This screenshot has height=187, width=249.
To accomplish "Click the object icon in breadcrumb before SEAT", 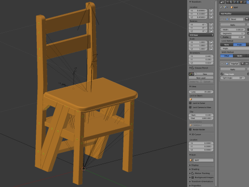I will [x=232, y=7].
